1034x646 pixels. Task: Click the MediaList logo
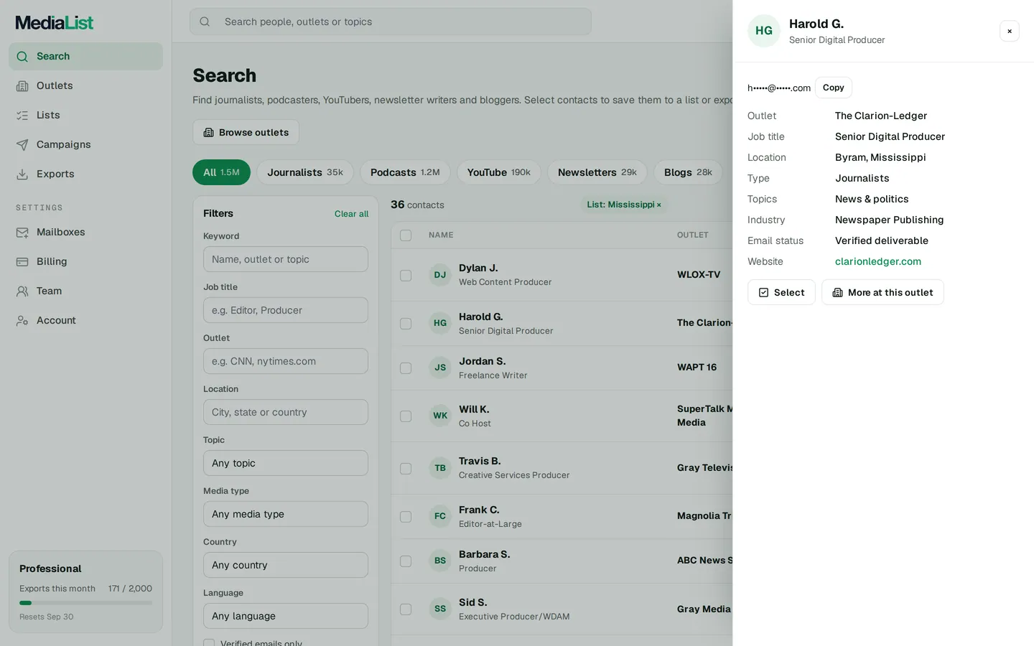coord(55,23)
